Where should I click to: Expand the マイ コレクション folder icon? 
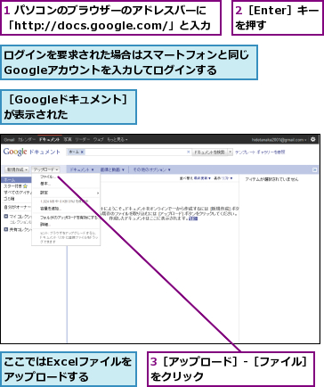coord(6,216)
